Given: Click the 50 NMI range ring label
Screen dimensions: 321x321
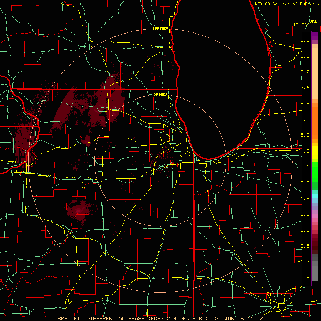Looking at the screenshot, I should pos(160,94).
